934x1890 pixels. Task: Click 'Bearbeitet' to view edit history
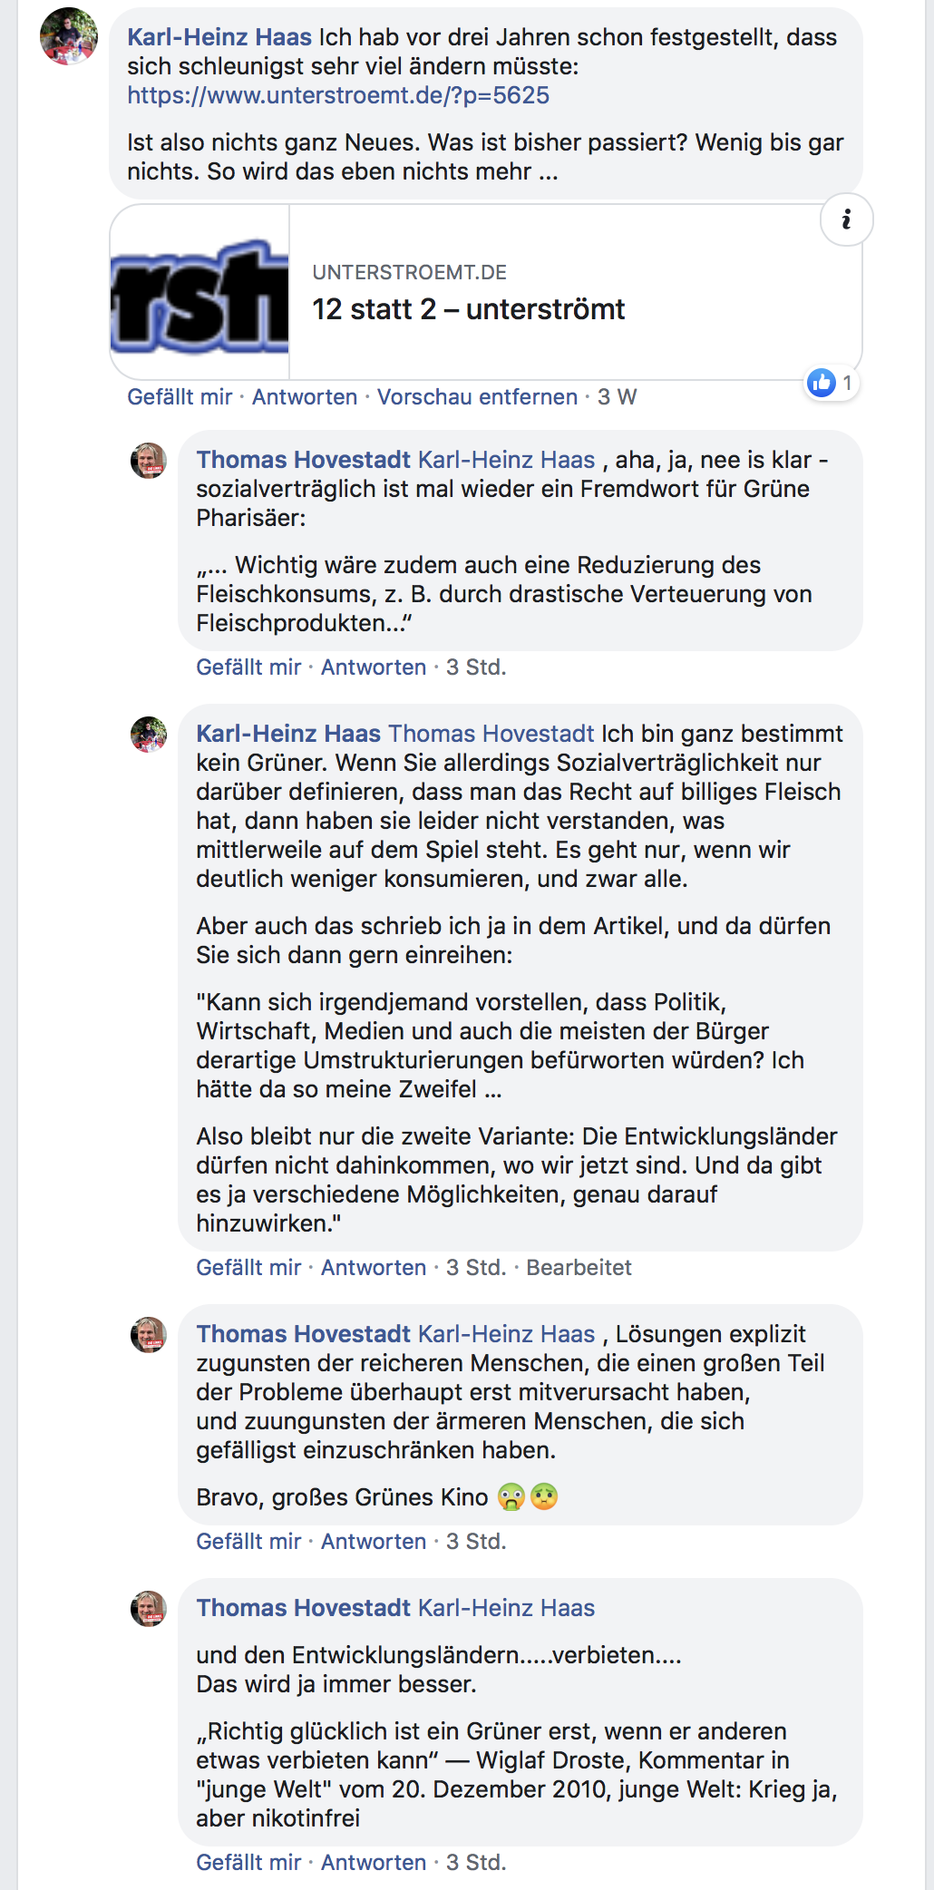[x=579, y=1268]
